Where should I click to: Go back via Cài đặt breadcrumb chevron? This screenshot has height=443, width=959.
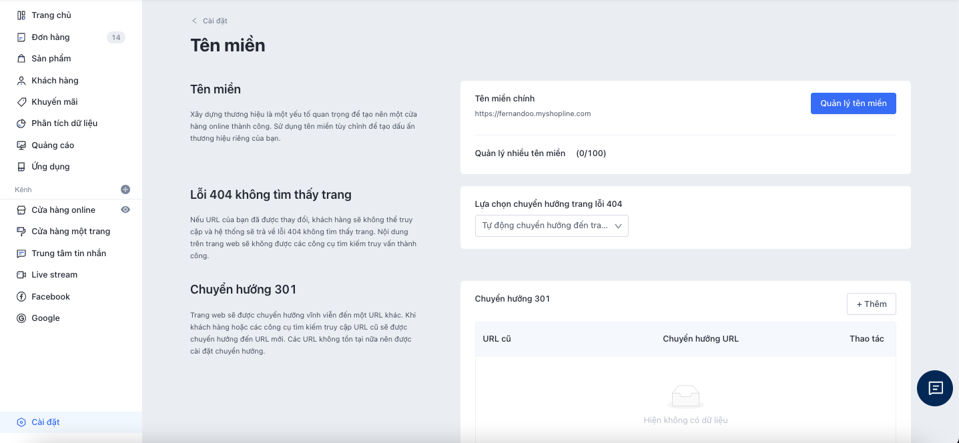point(195,21)
